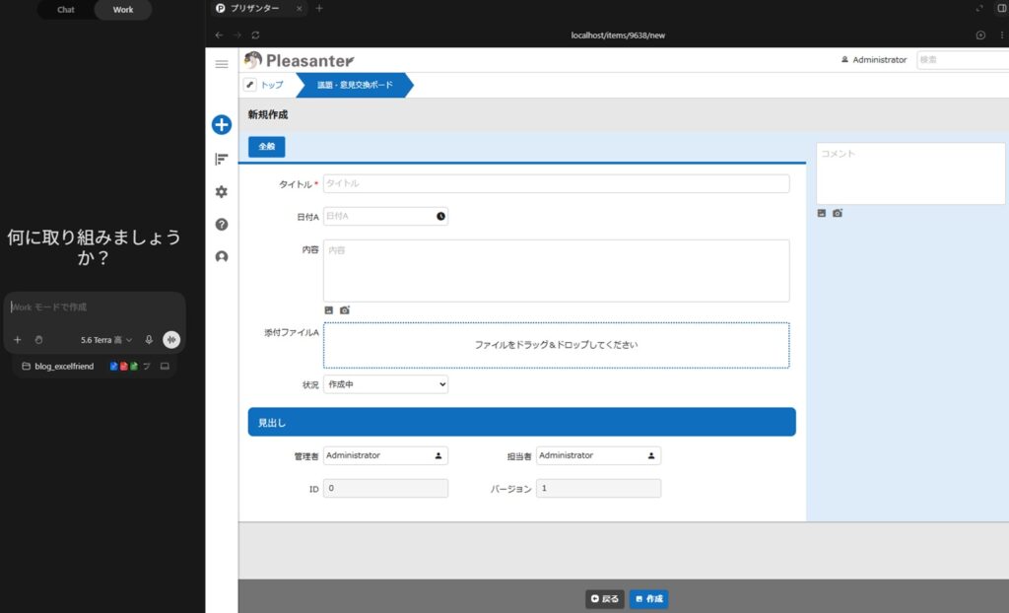This screenshot has height=613, width=1009.
Task: Open a new browser tab
Action: [319, 8]
